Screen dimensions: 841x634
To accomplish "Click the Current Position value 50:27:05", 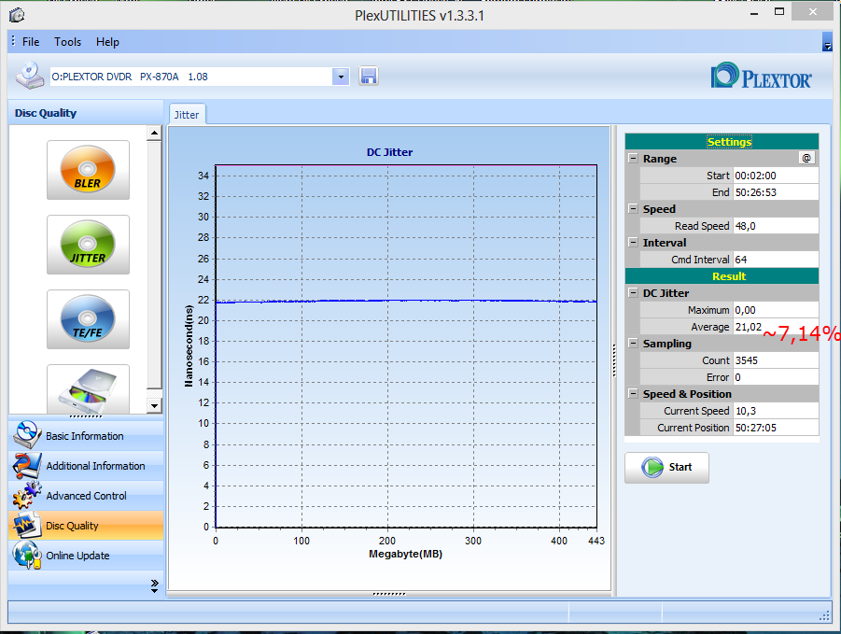I will click(x=776, y=428).
